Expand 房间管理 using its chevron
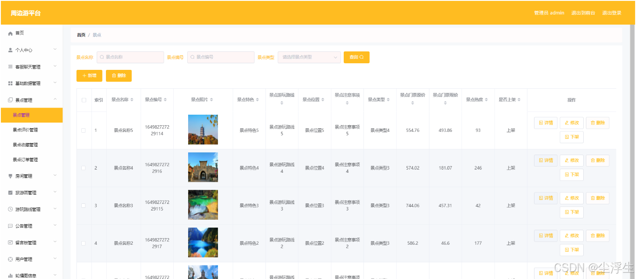The width and height of the screenshot is (636, 279). 55,176
